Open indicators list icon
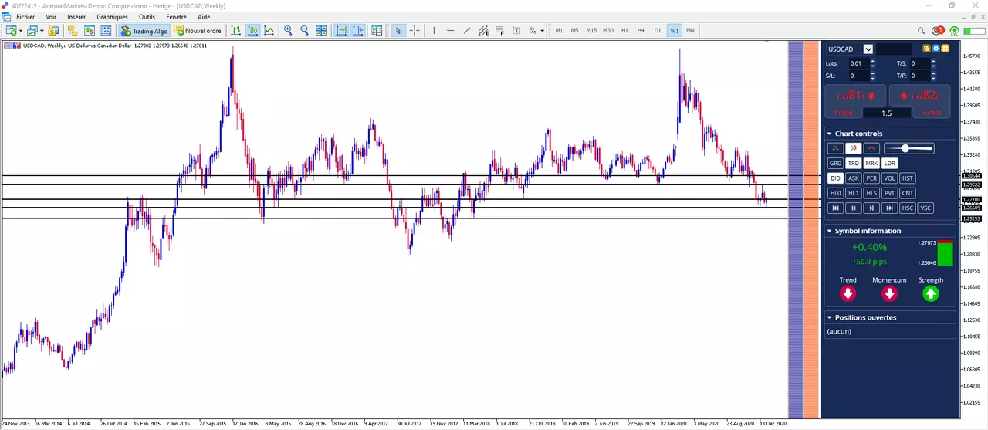 (377, 31)
